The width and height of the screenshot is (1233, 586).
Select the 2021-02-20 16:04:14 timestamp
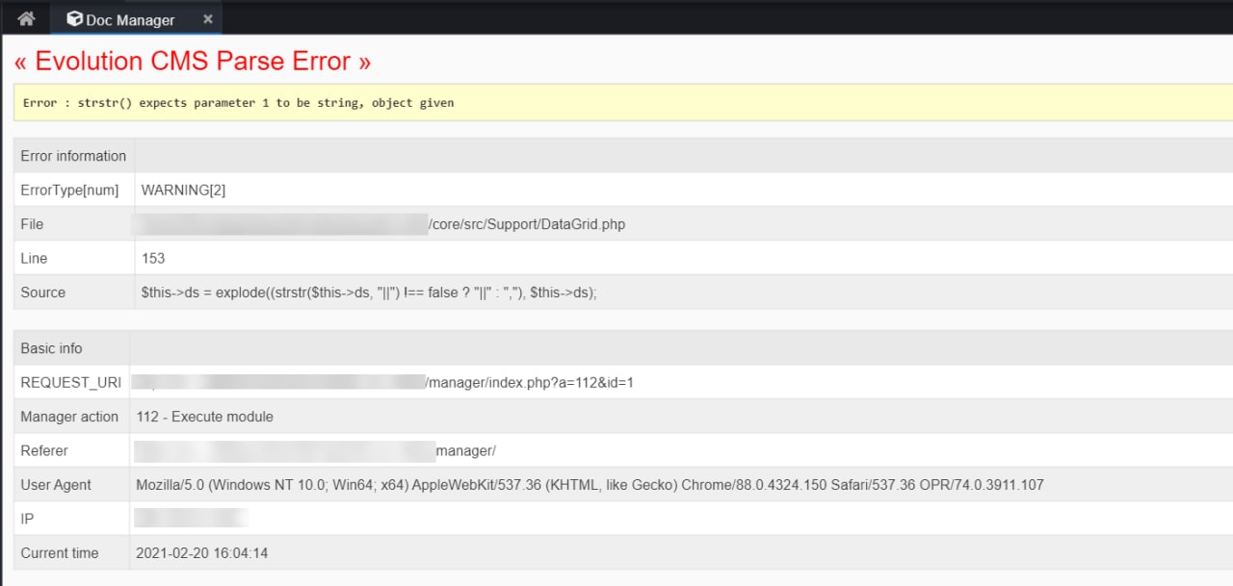pos(202,553)
